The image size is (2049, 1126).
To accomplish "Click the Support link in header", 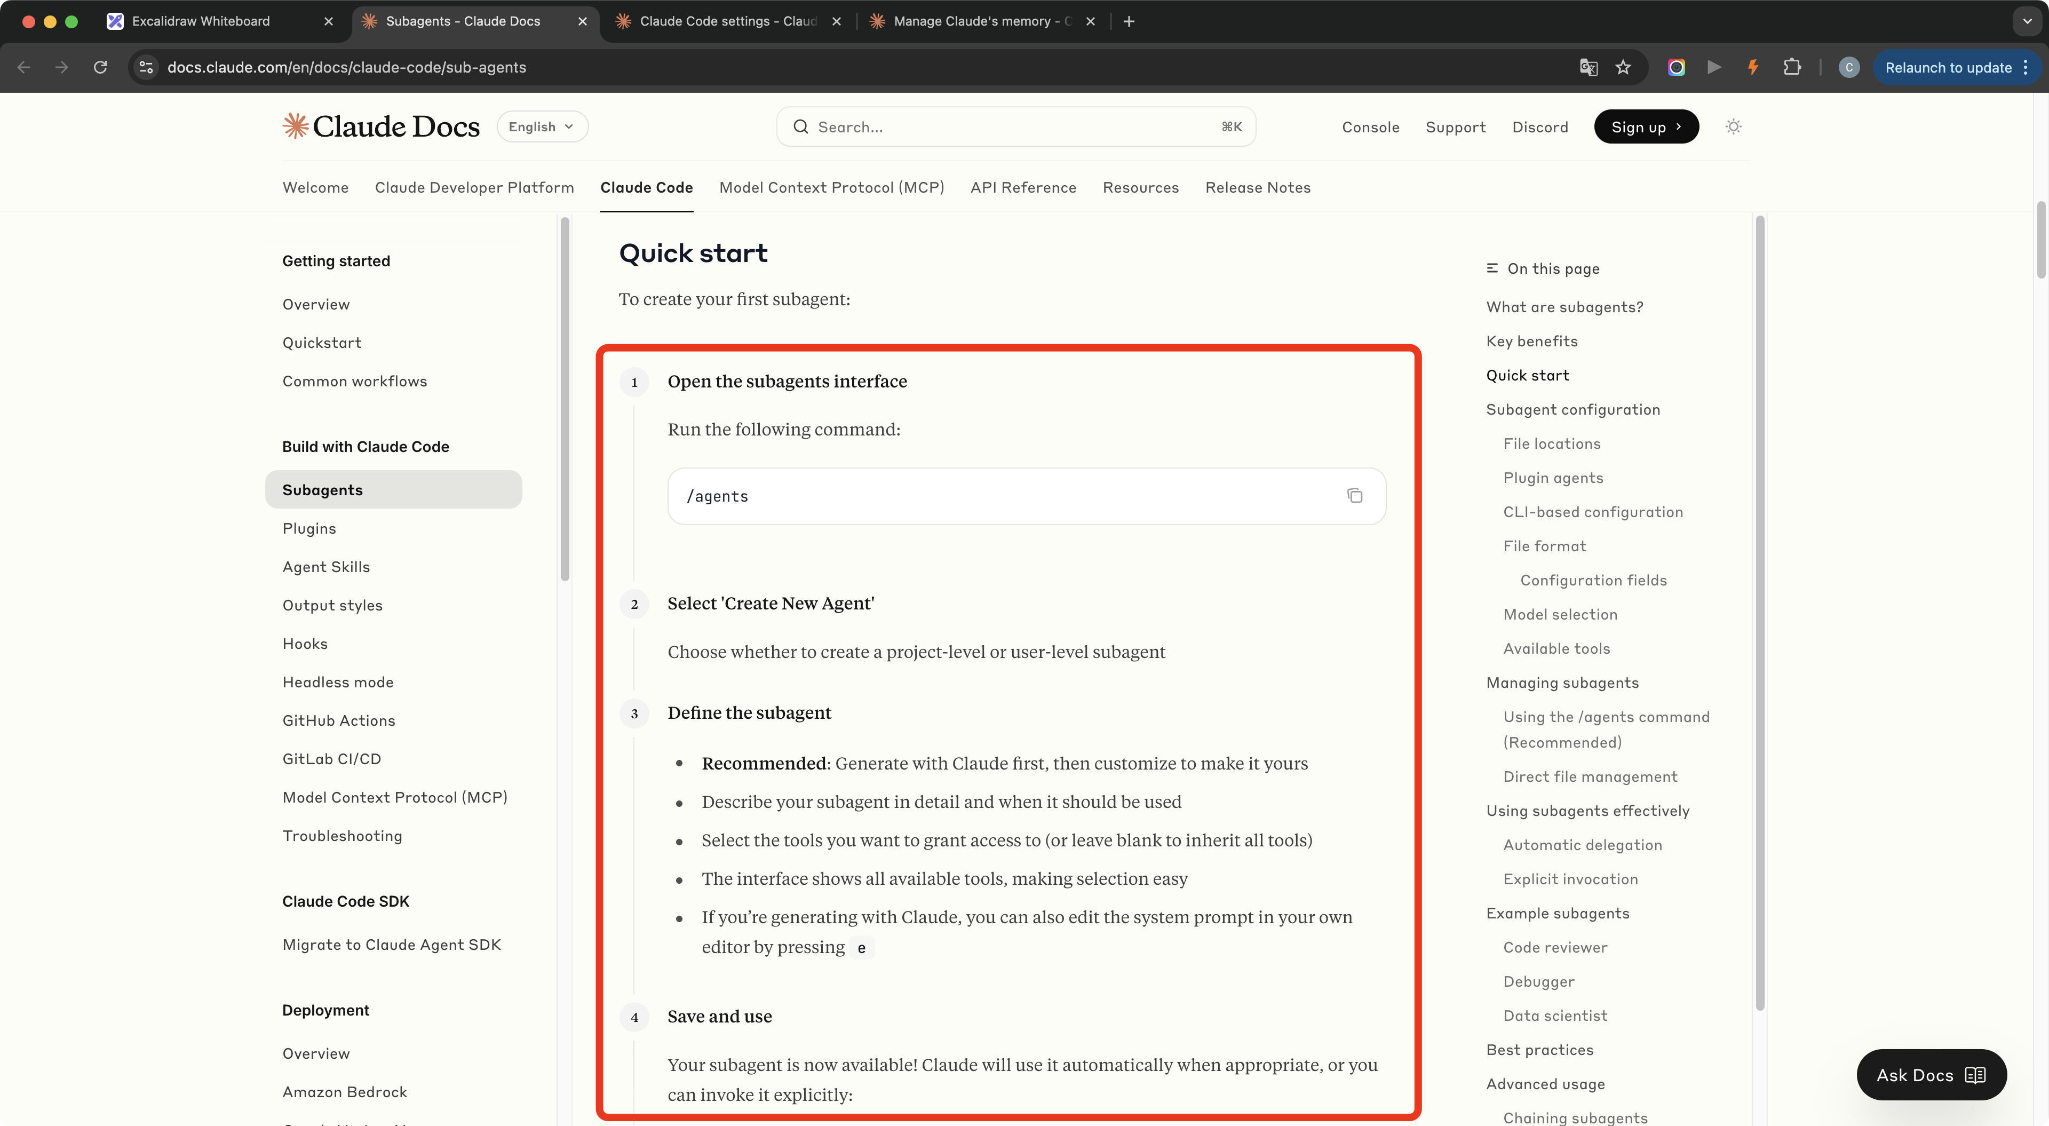I will (1455, 128).
